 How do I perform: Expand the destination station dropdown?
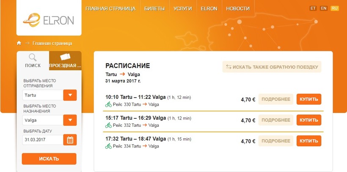point(70,120)
